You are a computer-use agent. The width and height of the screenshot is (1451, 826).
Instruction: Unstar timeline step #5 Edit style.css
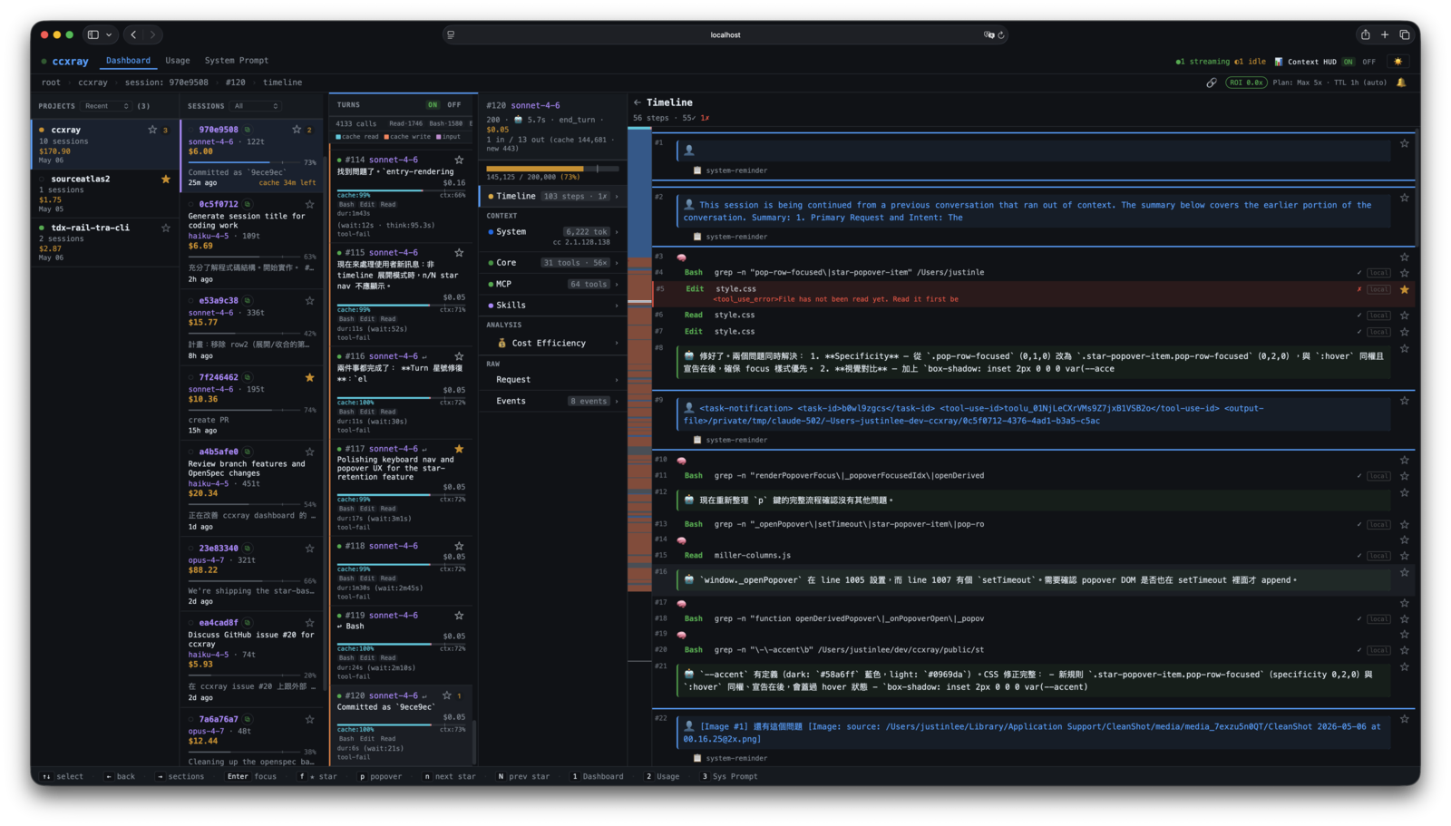point(1404,289)
